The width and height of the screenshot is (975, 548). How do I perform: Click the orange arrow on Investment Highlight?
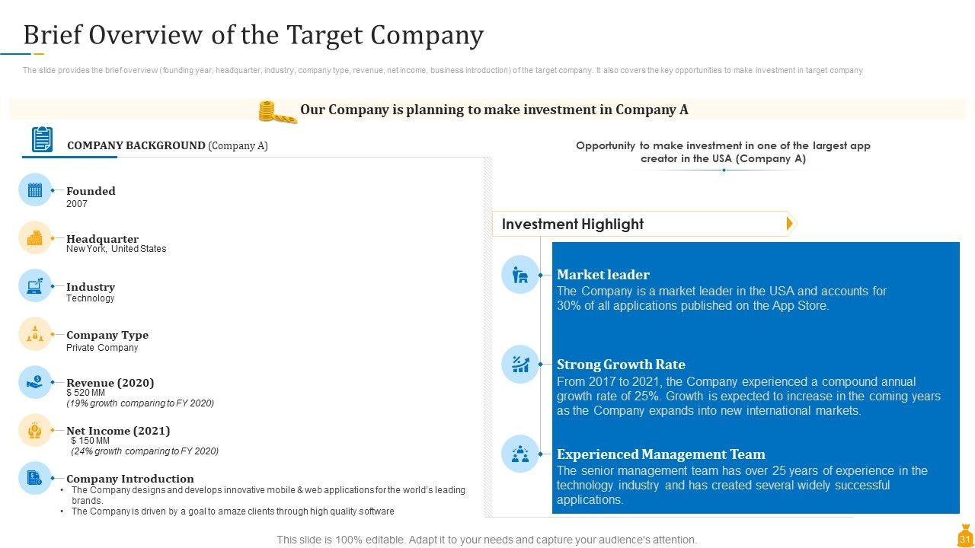pos(790,224)
